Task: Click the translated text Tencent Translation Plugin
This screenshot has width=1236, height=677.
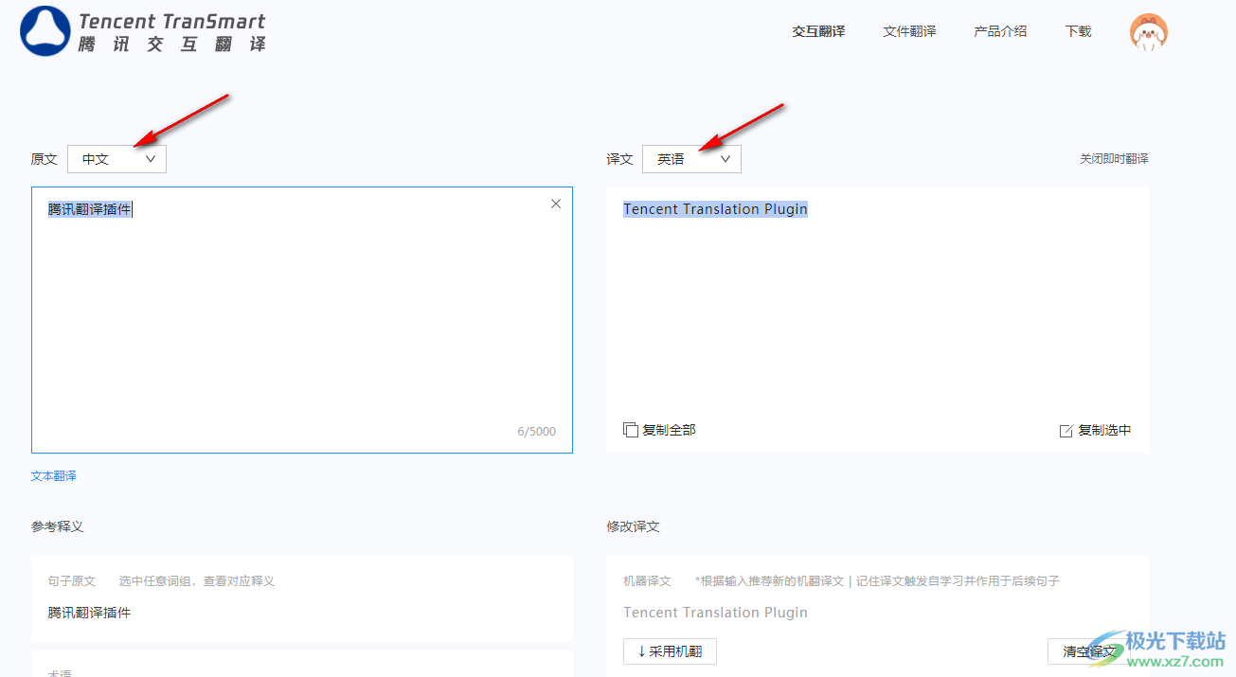Action: [715, 209]
